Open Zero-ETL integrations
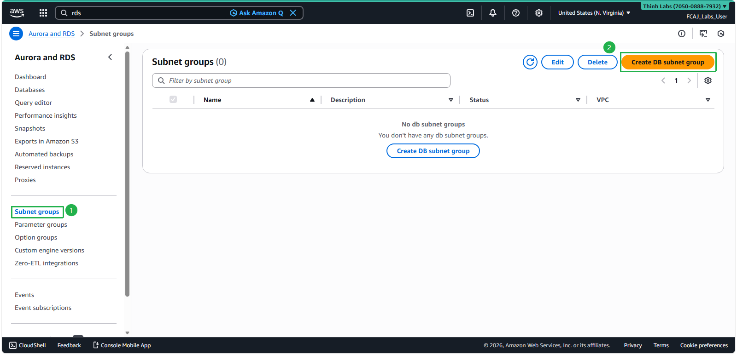The width and height of the screenshot is (737, 355). tap(47, 263)
